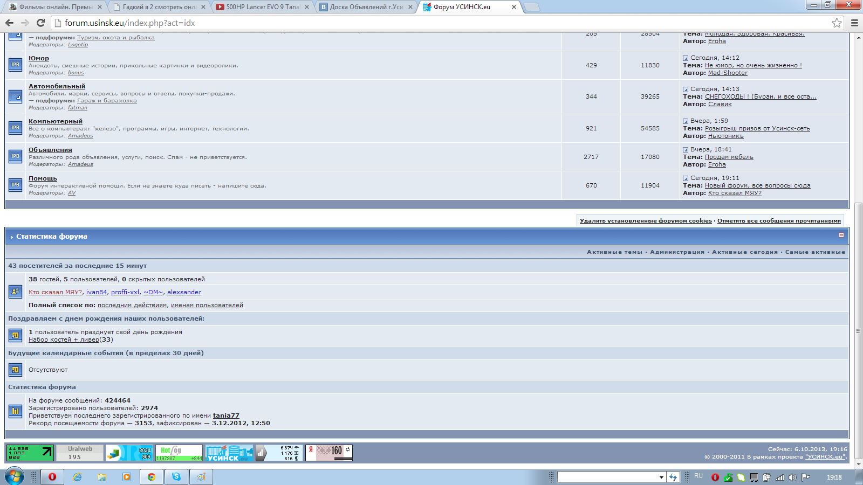Switch input language from RU

[x=698, y=476]
